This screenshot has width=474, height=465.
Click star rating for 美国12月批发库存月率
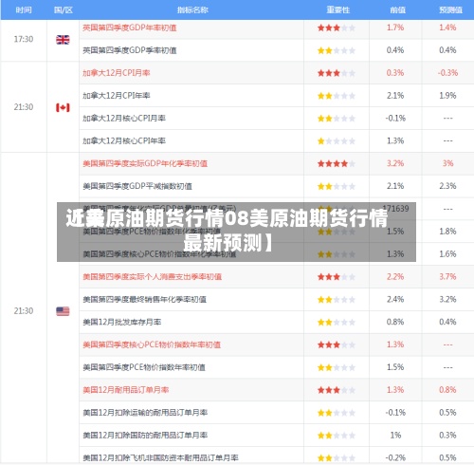337,322
